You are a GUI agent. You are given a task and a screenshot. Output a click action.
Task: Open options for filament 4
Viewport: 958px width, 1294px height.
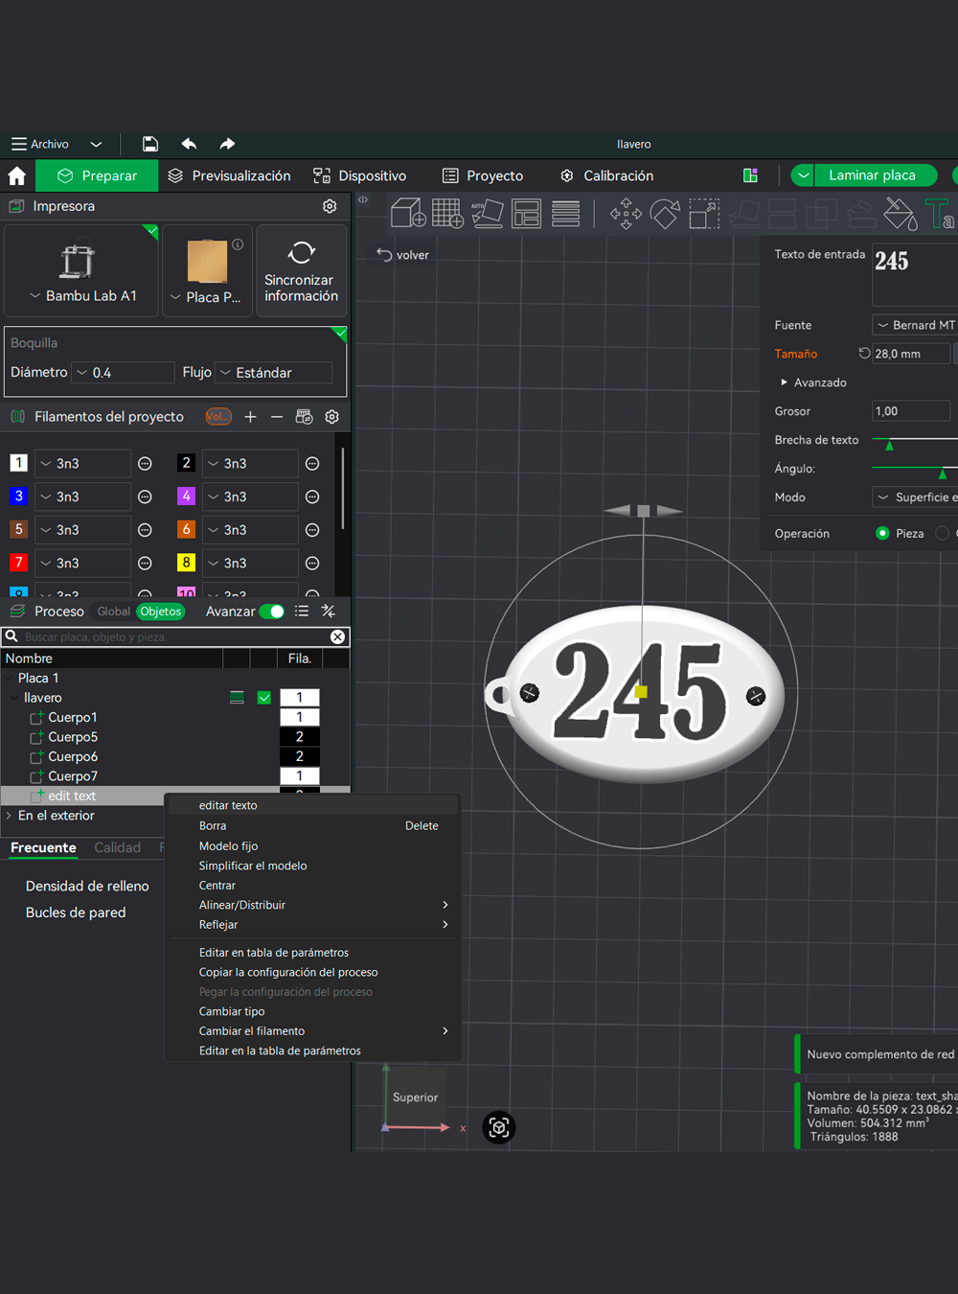pos(312,497)
